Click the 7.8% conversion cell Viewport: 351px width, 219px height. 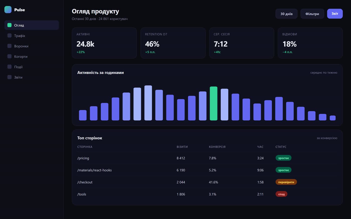[x=213, y=158]
